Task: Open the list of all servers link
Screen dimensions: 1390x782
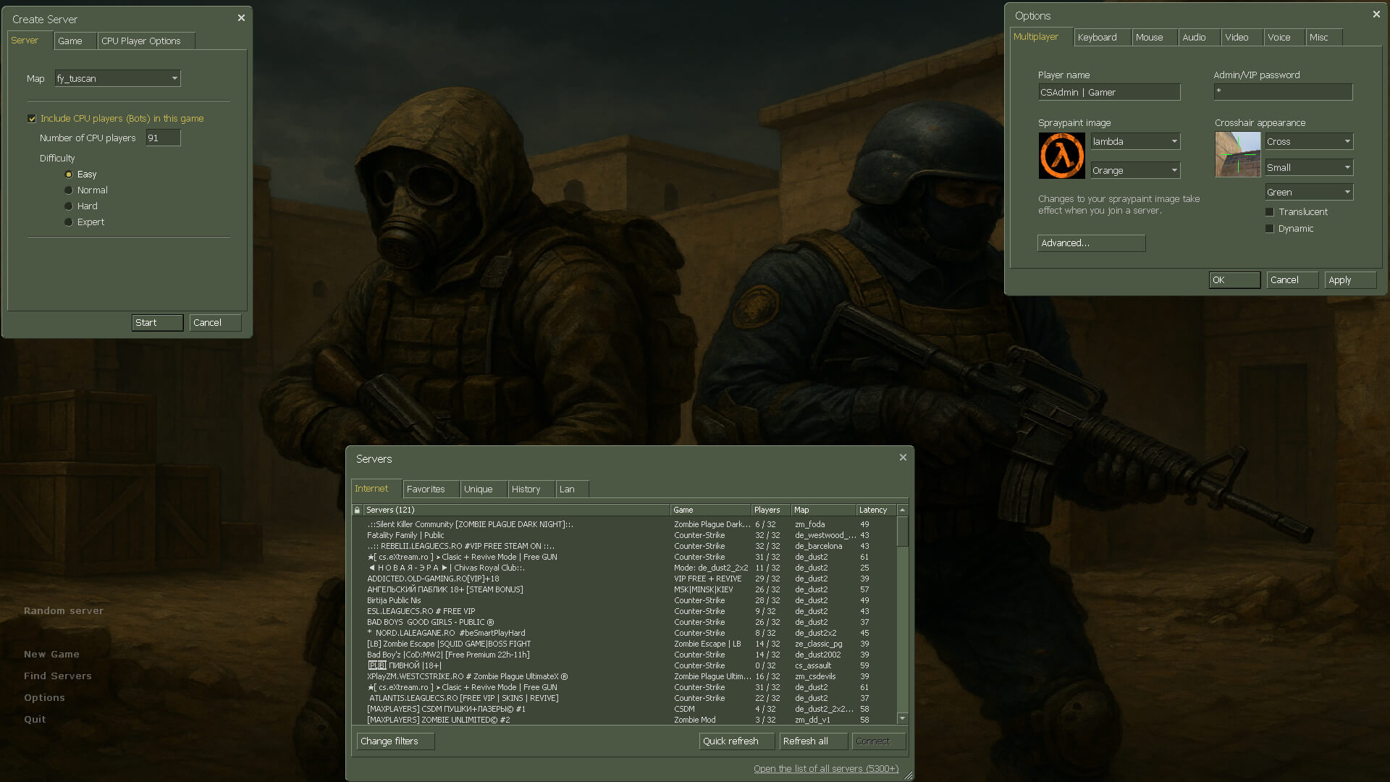Action: 826,769
